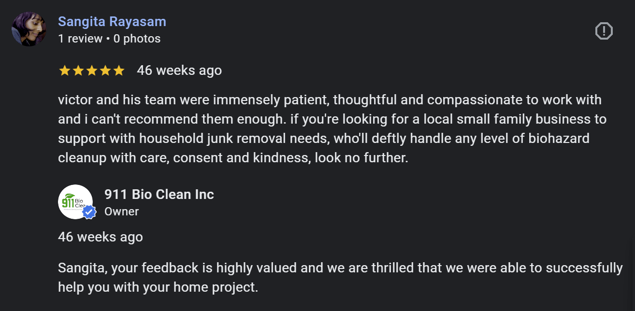Select the third star in the rating
The image size is (635, 311).
pos(92,70)
